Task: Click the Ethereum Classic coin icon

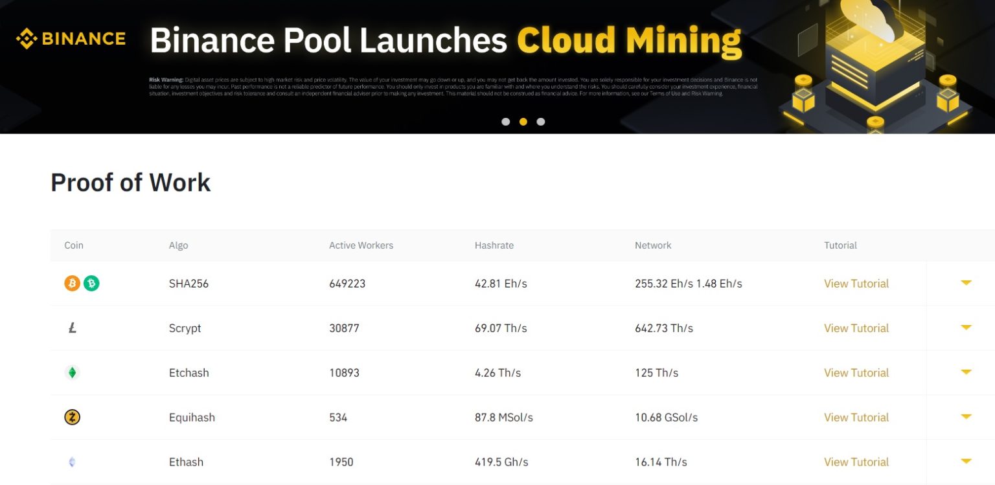Action: click(72, 372)
